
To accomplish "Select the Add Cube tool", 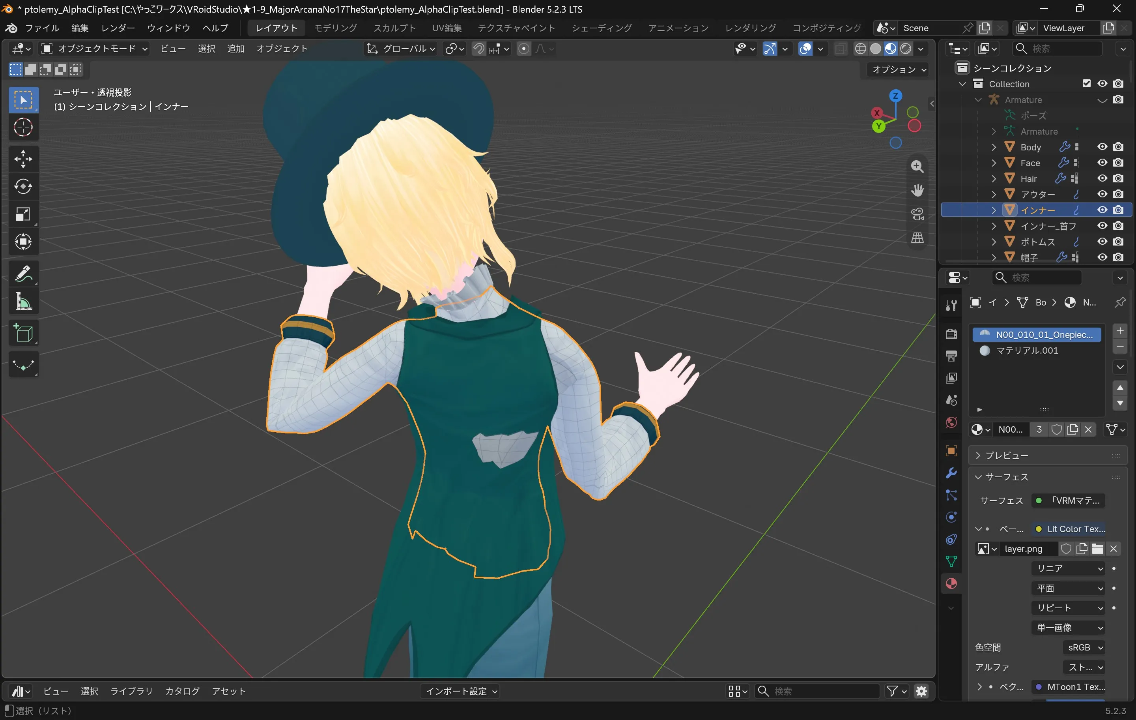I will point(23,333).
